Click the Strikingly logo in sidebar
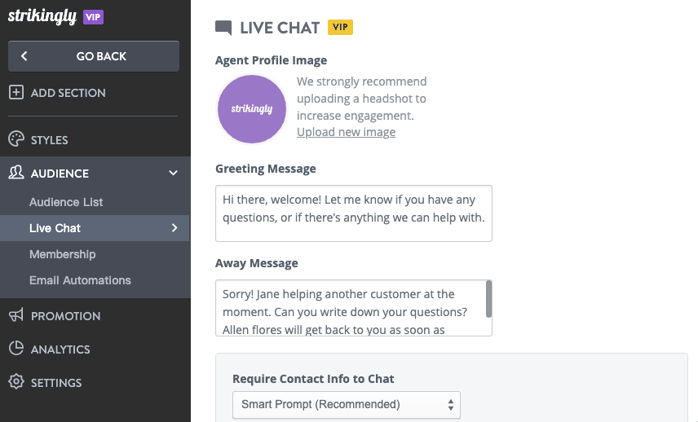Image resolution: width=698 pixels, height=422 pixels. coord(42,16)
